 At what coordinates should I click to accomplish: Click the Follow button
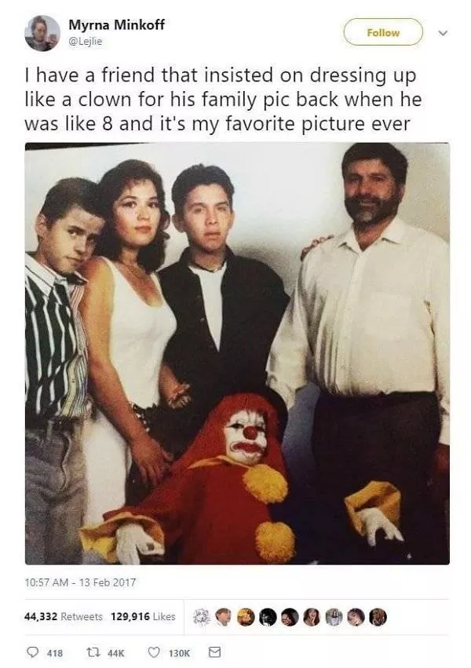tap(383, 32)
